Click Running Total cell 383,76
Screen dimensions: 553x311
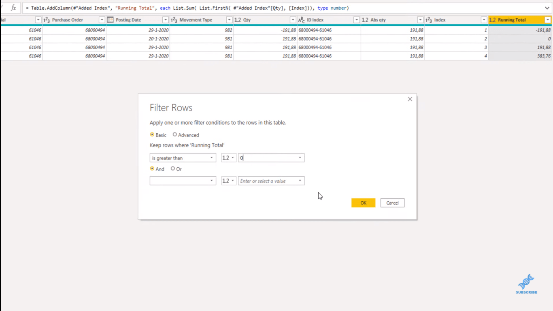520,56
